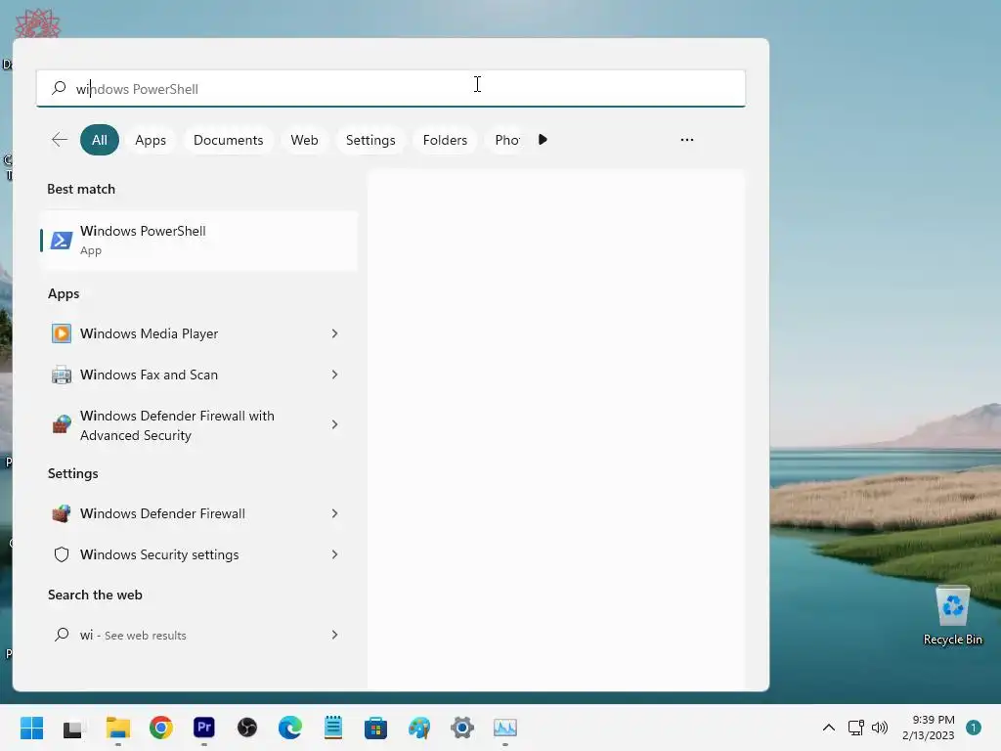Open Recycle Bin on the desktop
This screenshot has height=751, width=1001.
point(952,616)
